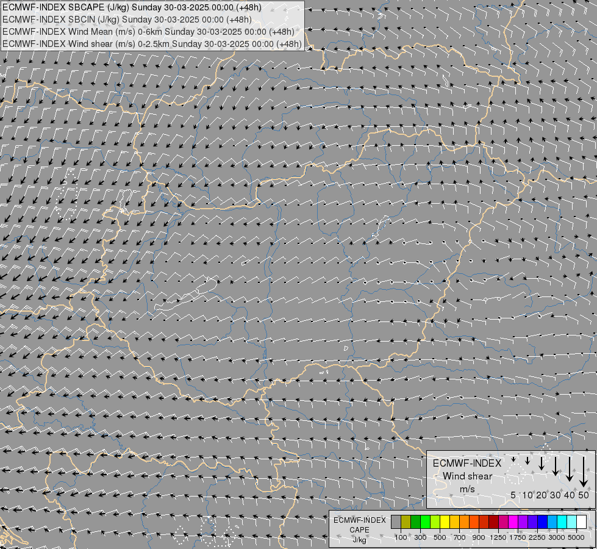Viewport: 597px width, 549px height.
Task: Select the bright green CAPE legend swatch
Action: point(425,522)
